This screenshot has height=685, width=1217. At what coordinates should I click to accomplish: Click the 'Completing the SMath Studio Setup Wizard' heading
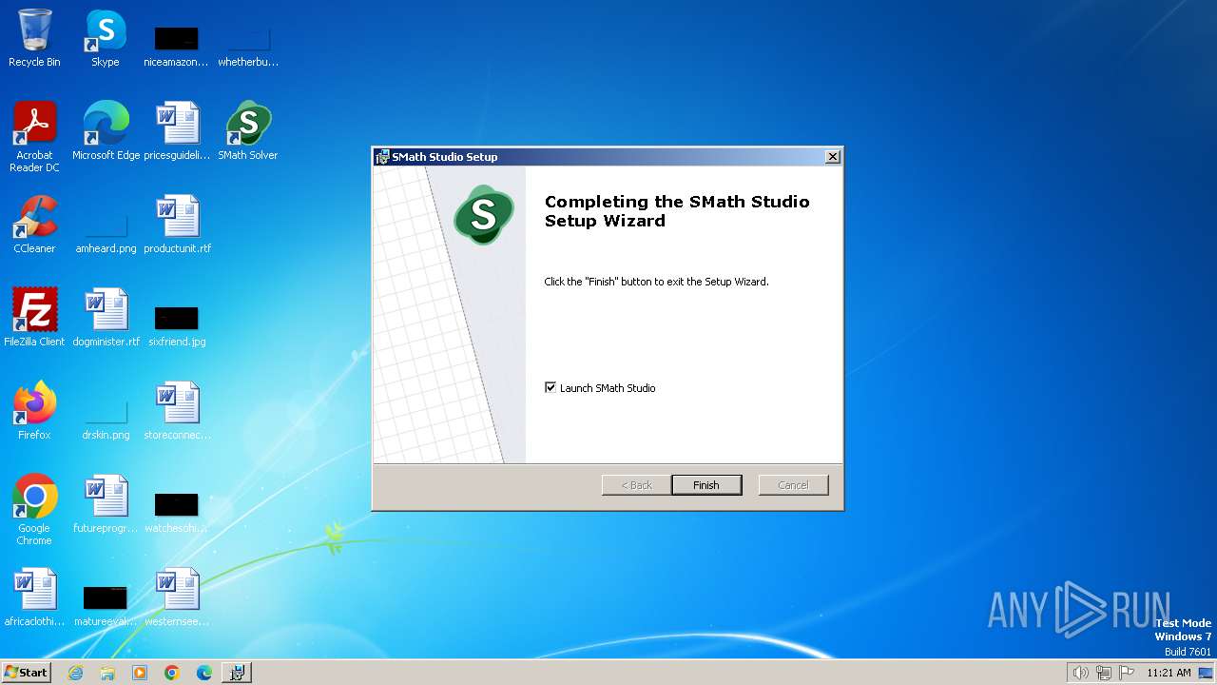(x=677, y=211)
